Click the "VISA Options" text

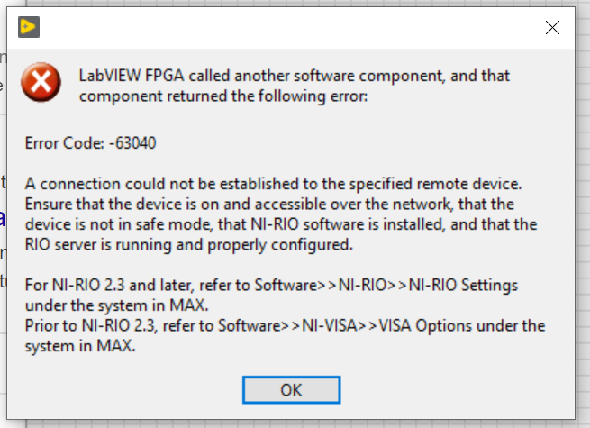[425, 325]
